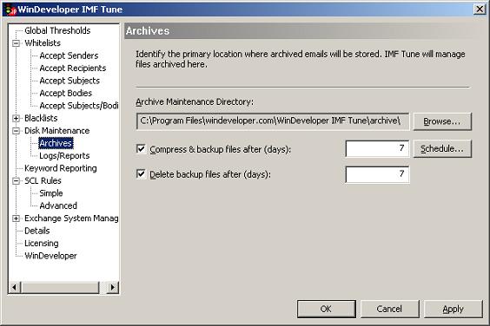This screenshot has width=490, height=326.
Task: Select Global Thresholds in the tree
Action: point(57,30)
